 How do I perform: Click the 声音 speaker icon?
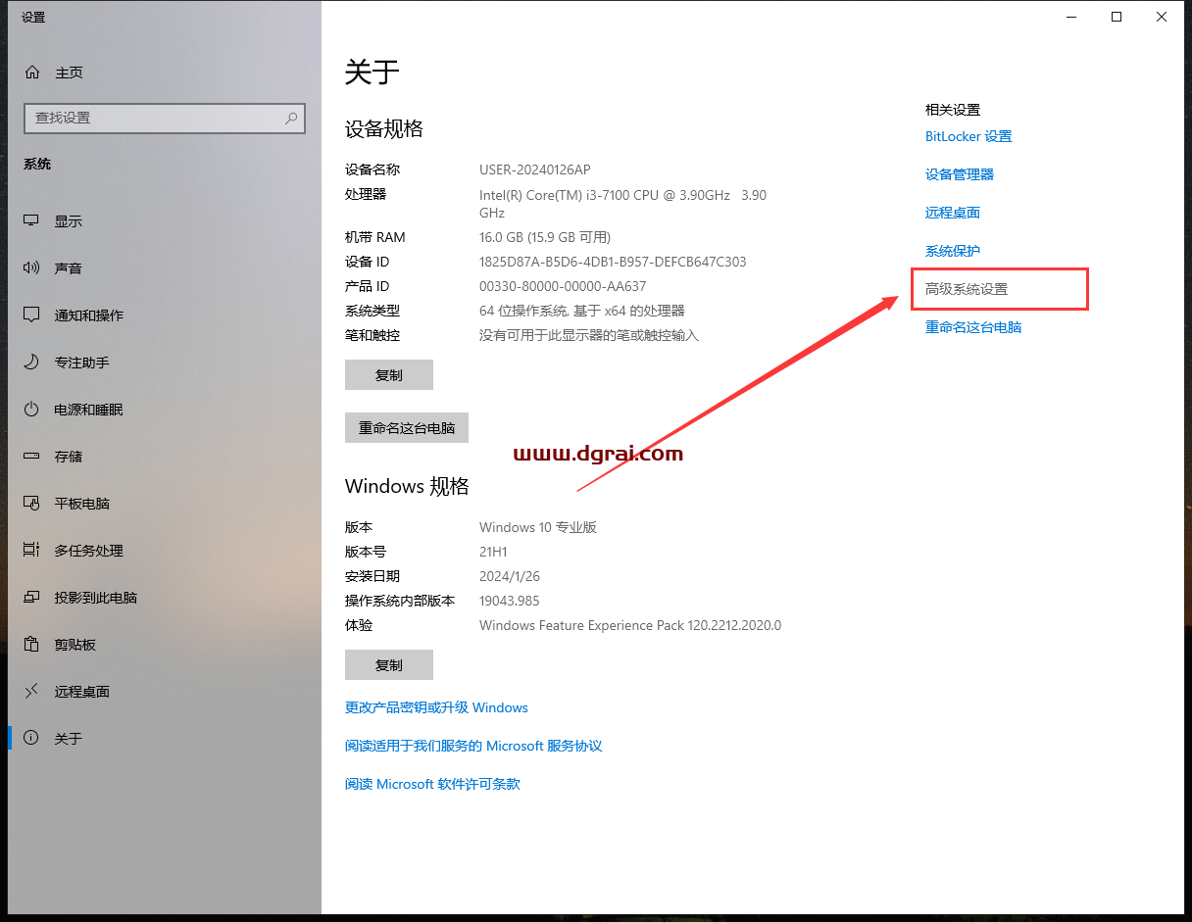coord(32,268)
